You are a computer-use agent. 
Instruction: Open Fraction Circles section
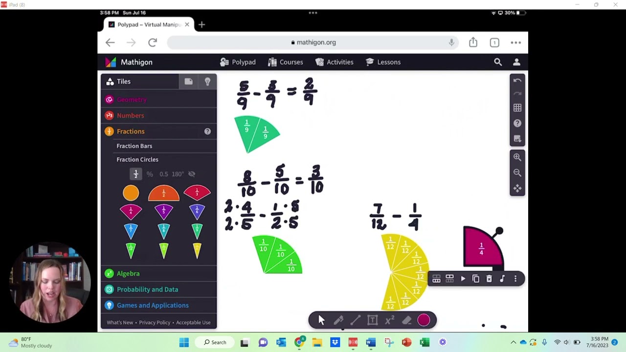coord(137,159)
